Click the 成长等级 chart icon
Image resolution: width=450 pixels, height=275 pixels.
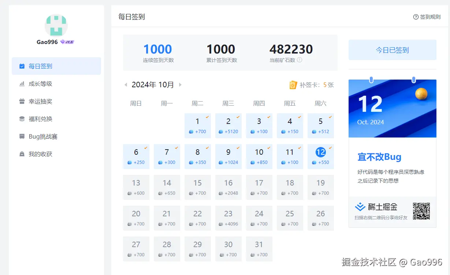pyautogui.click(x=22, y=84)
